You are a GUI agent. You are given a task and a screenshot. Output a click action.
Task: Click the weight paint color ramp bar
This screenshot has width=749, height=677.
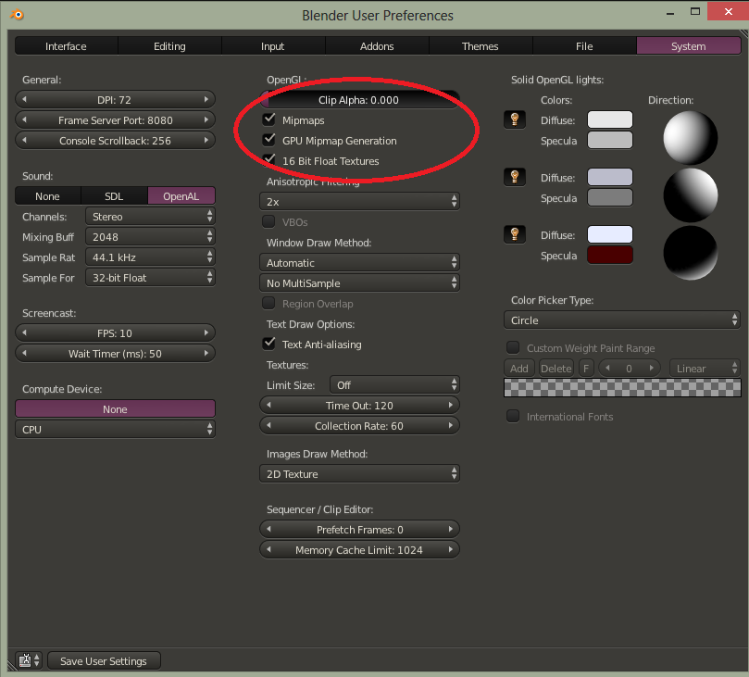pyautogui.click(x=622, y=387)
